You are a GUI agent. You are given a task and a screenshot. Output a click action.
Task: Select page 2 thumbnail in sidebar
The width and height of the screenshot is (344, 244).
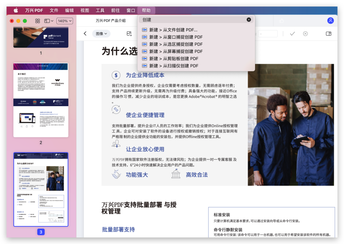tap(41, 100)
